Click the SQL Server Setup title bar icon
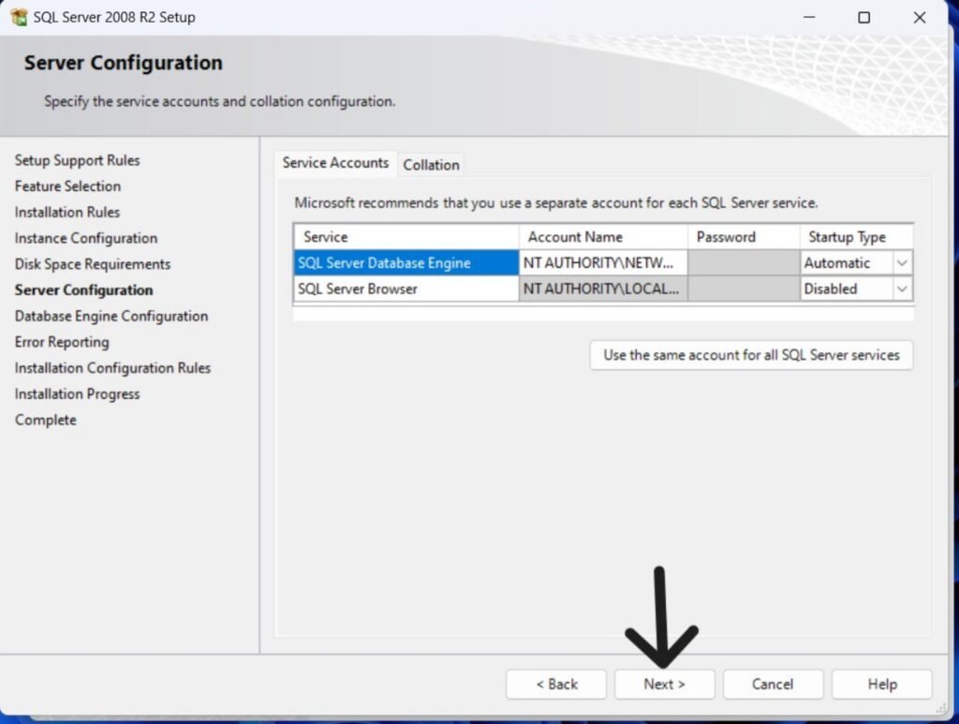Screen dimensions: 959x724 point(19,17)
